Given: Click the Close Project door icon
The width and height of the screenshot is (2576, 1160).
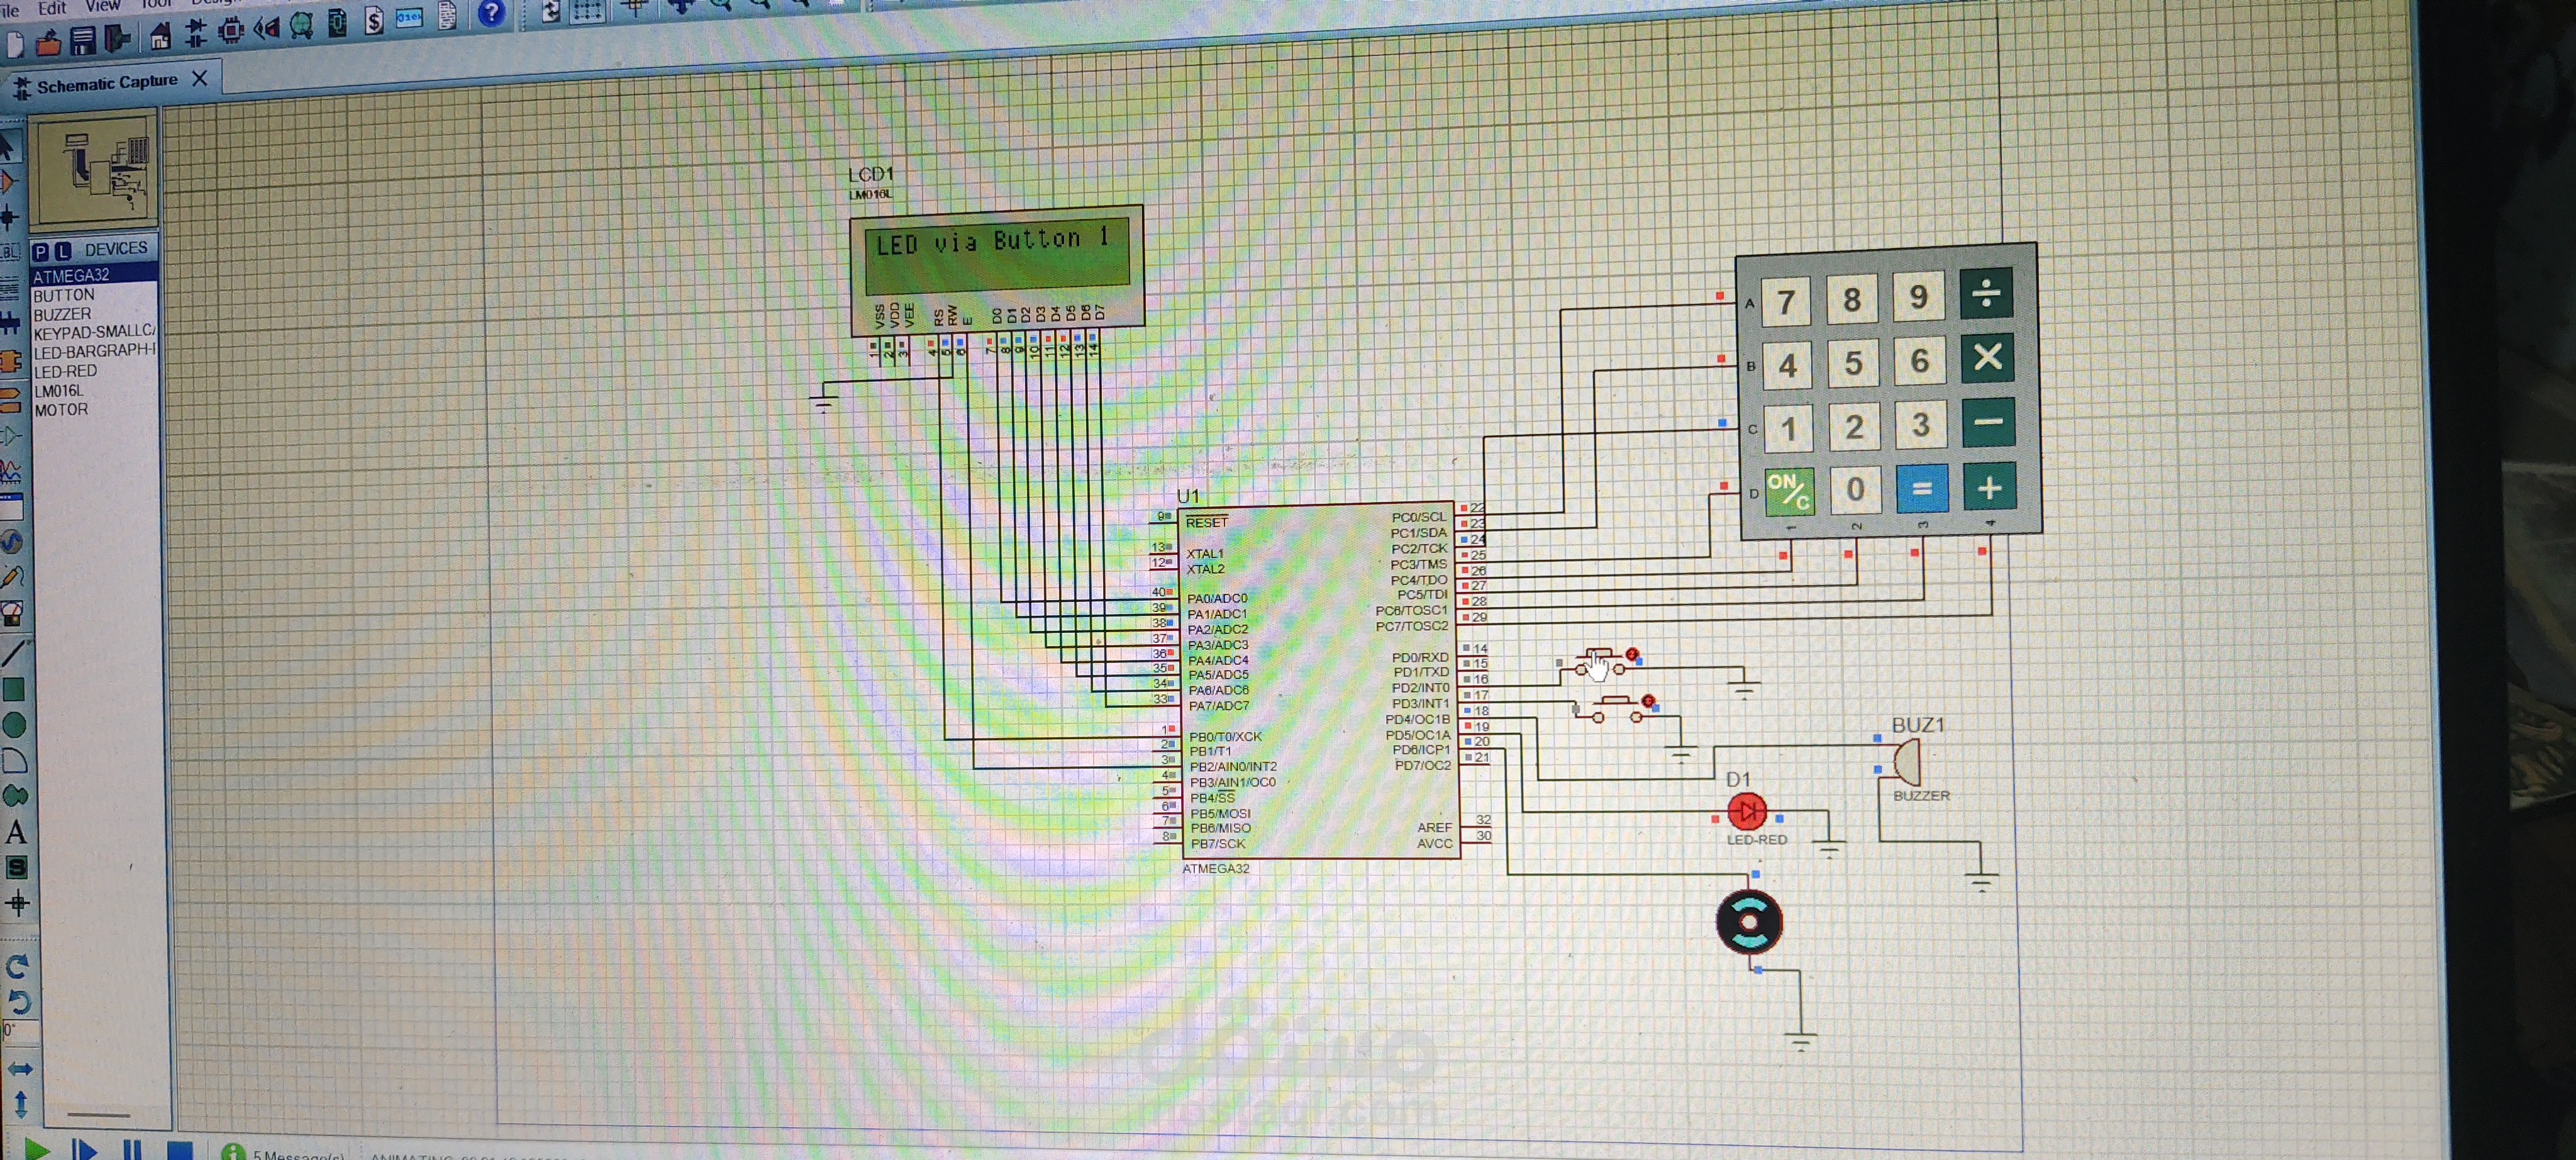Looking at the screenshot, I should [118, 40].
